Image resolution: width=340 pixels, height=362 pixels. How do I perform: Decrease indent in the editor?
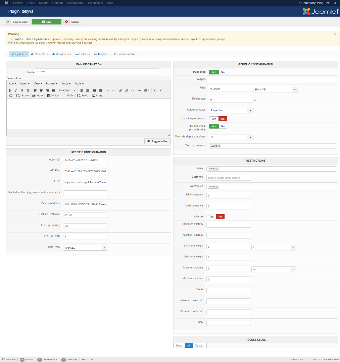click(x=94, y=90)
